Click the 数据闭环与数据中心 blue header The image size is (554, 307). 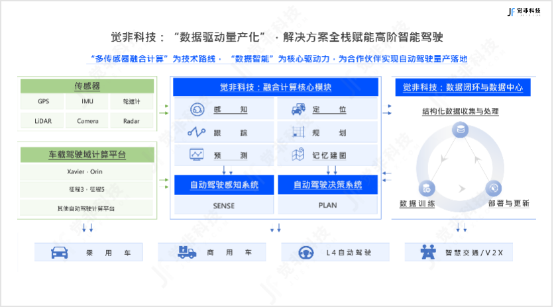coord(463,87)
